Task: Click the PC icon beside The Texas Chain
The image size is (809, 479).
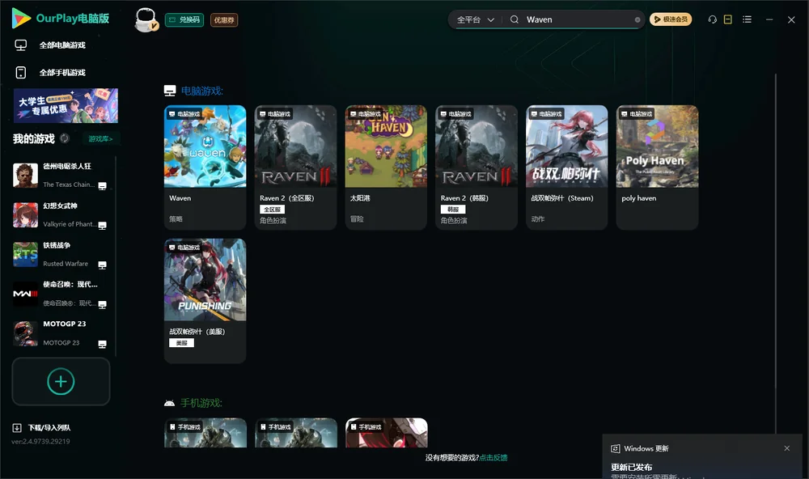Action: pyautogui.click(x=102, y=186)
